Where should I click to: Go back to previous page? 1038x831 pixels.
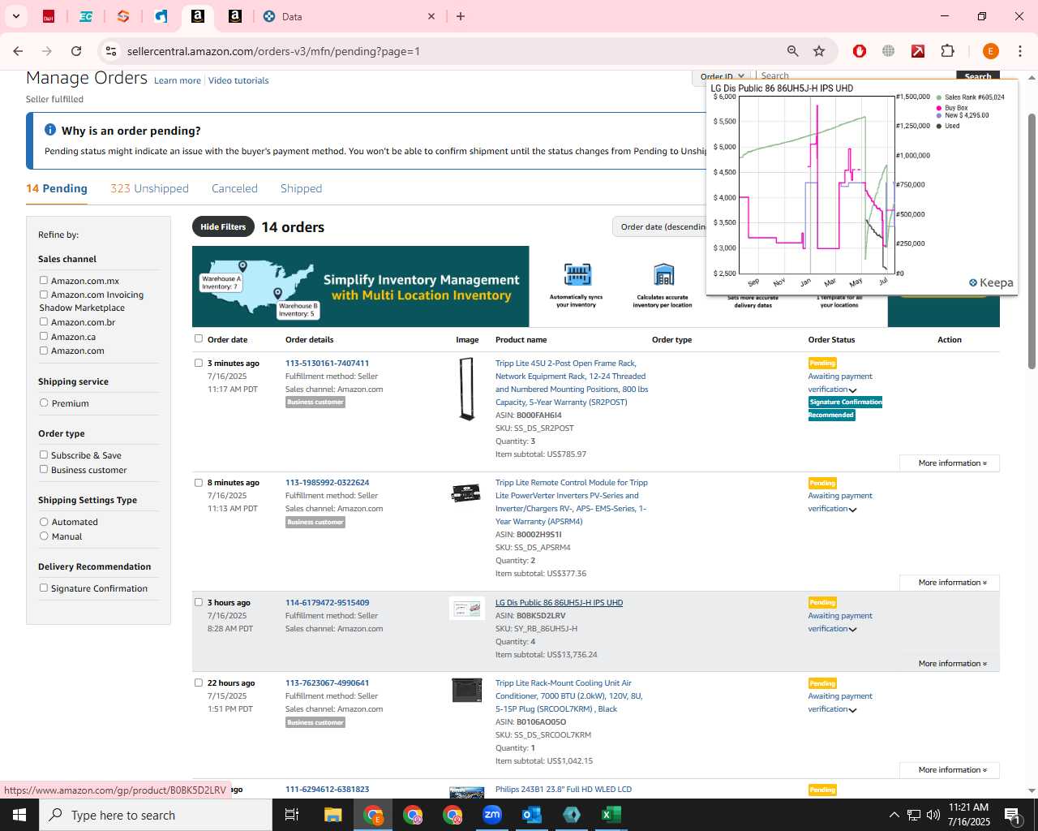(18, 51)
